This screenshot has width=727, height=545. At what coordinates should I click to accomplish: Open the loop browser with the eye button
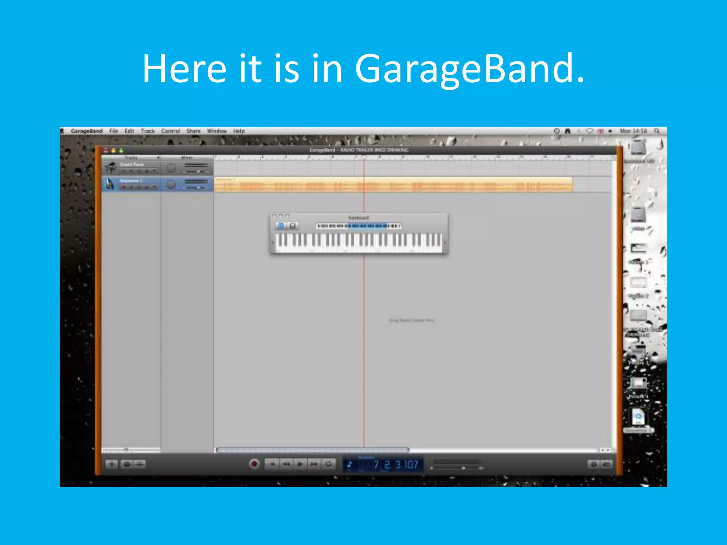pos(126,464)
